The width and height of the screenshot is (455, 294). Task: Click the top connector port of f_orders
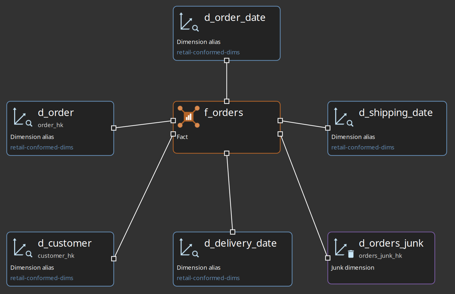pyautogui.click(x=227, y=101)
